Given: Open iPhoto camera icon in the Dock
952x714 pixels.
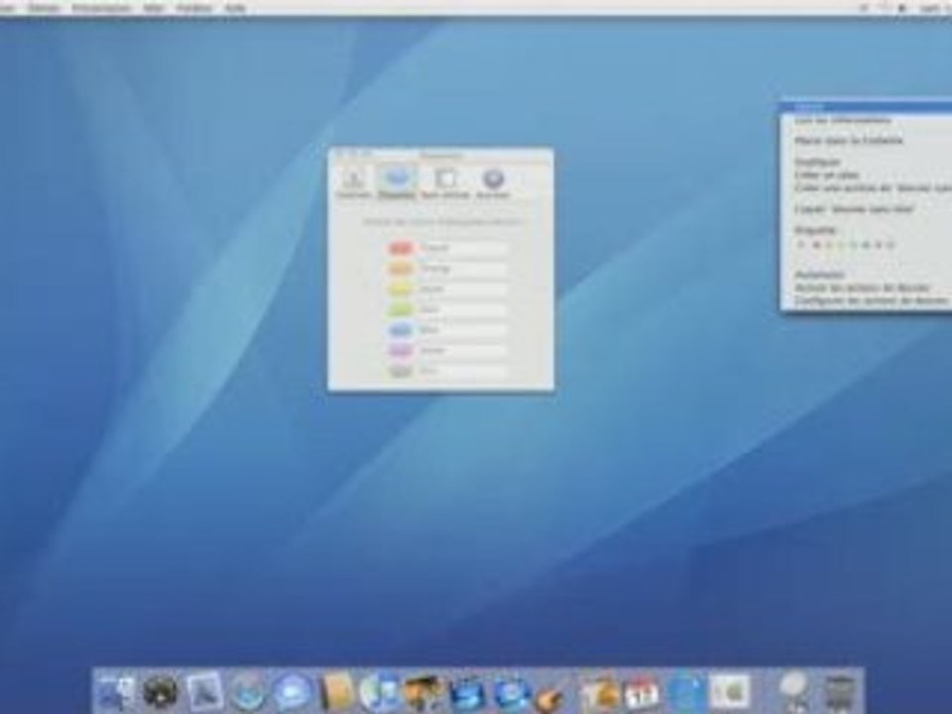Looking at the screenshot, I should 423,692.
